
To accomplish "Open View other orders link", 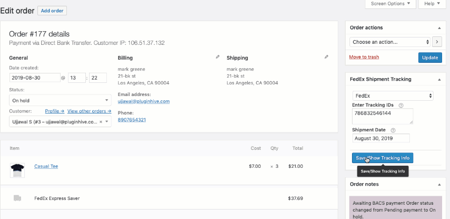I will (89, 111).
